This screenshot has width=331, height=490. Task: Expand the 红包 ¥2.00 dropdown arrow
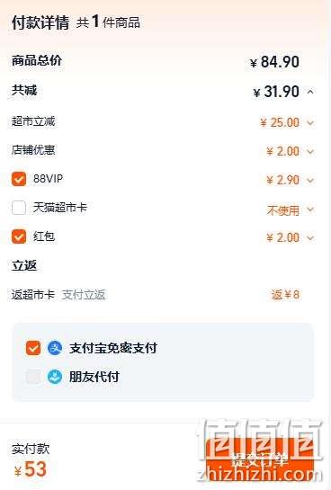point(310,238)
